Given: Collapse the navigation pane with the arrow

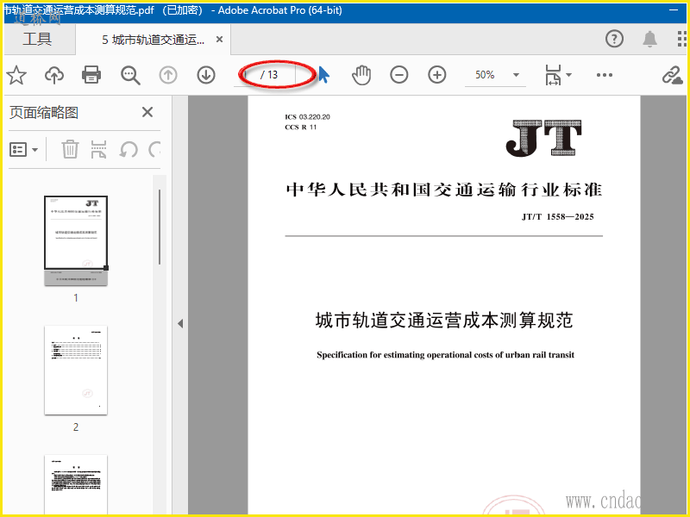Looking at the screenshot, I should 180,324.
